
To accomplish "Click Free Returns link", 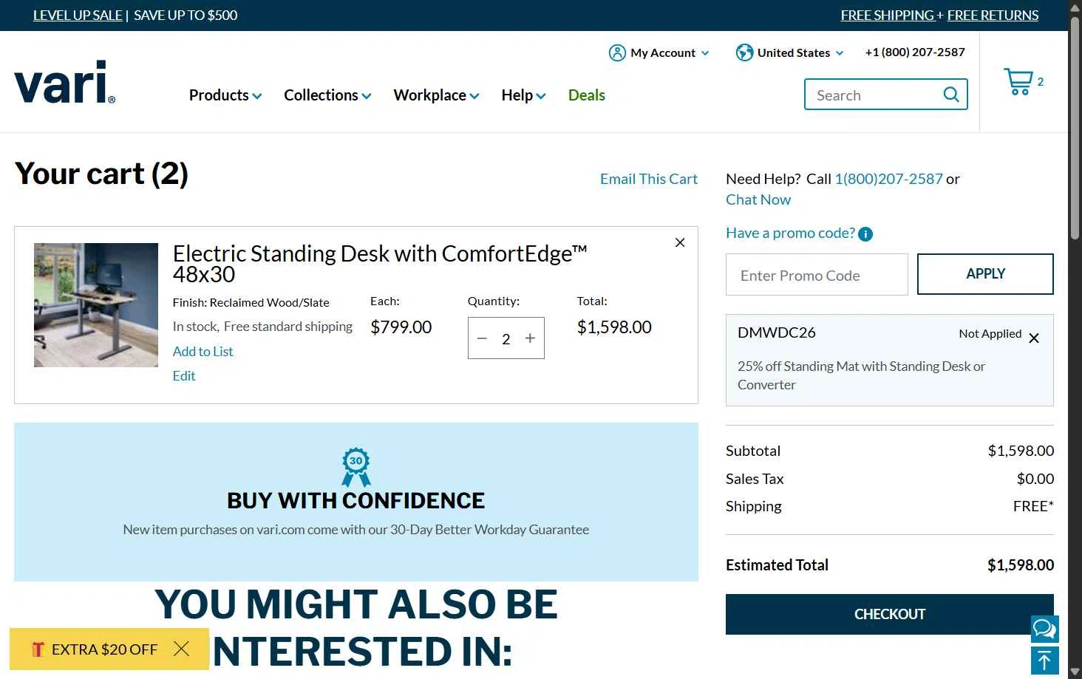I will pos(993,16).
